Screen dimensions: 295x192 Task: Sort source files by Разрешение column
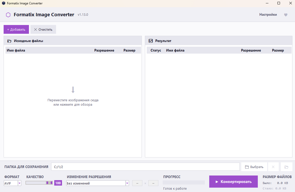click(x=104, y=50)
